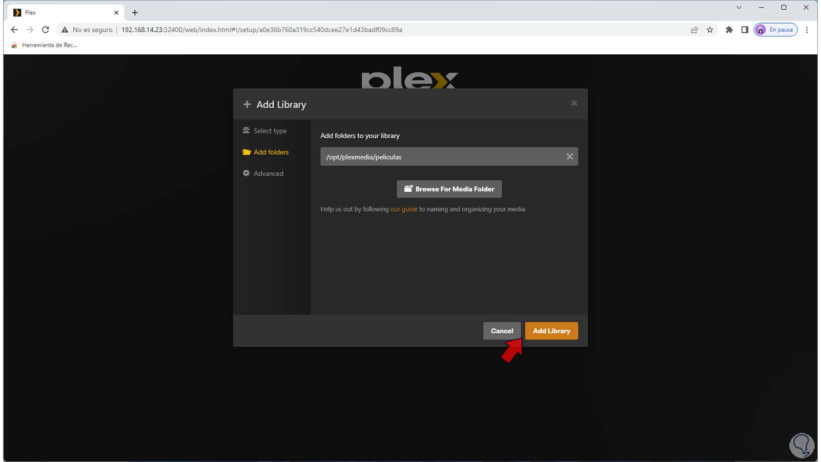
Task: Toggle the browser side panel
Action: 745,30
